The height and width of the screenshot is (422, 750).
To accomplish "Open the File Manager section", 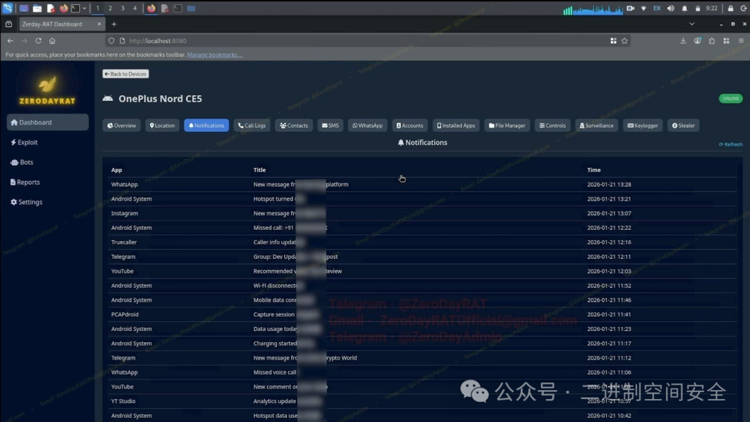I will coord(507,126).
